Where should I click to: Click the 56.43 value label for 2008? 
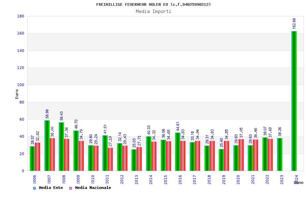point(61,116)
